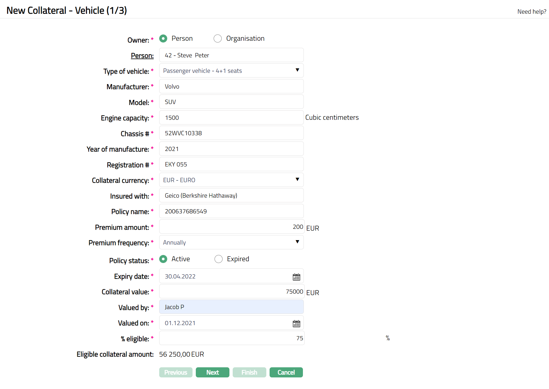Click the Registration number field
This screenshot has height=389, width=549.
point(231,164)
